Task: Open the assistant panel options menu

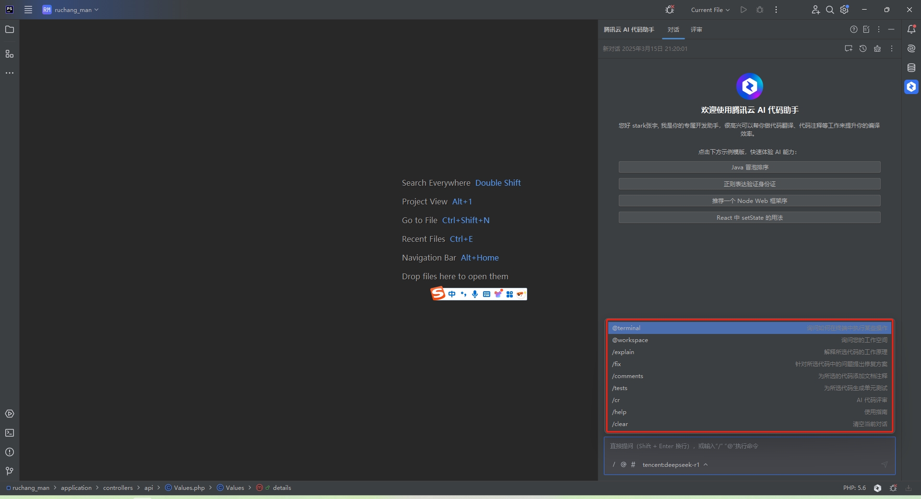Action: click(879, 29)
